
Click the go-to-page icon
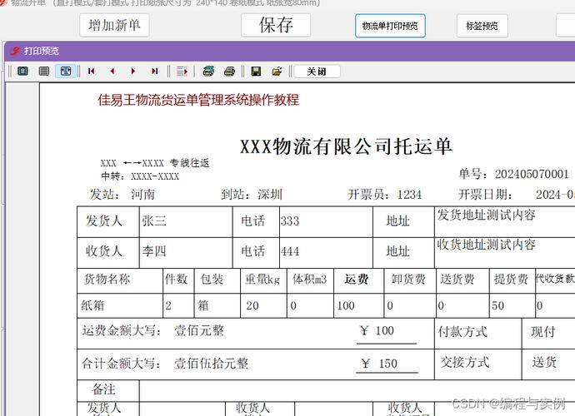click(182, 71)
